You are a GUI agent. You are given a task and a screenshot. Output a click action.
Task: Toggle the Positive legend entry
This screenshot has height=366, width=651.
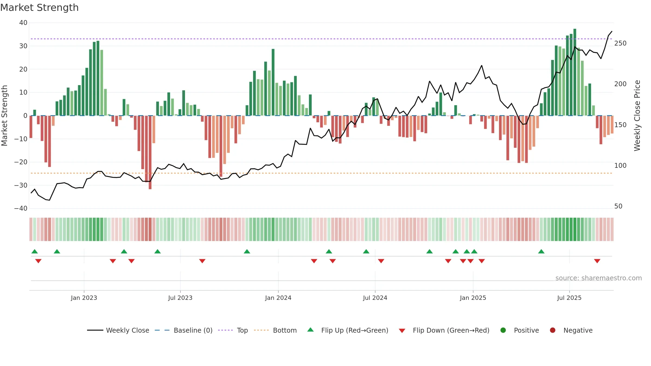tap(519, 330)
